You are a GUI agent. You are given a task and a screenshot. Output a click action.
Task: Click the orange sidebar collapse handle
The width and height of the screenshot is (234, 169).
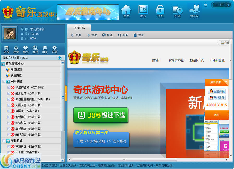[66, 93]
